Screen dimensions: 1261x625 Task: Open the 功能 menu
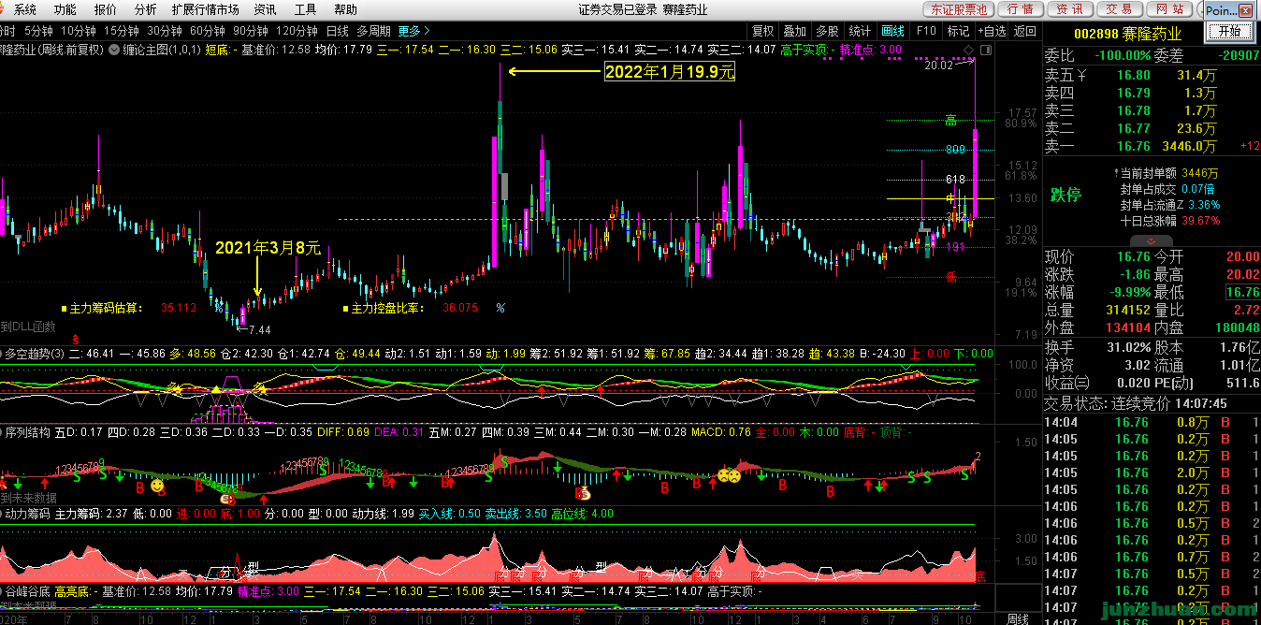point(65,9)
